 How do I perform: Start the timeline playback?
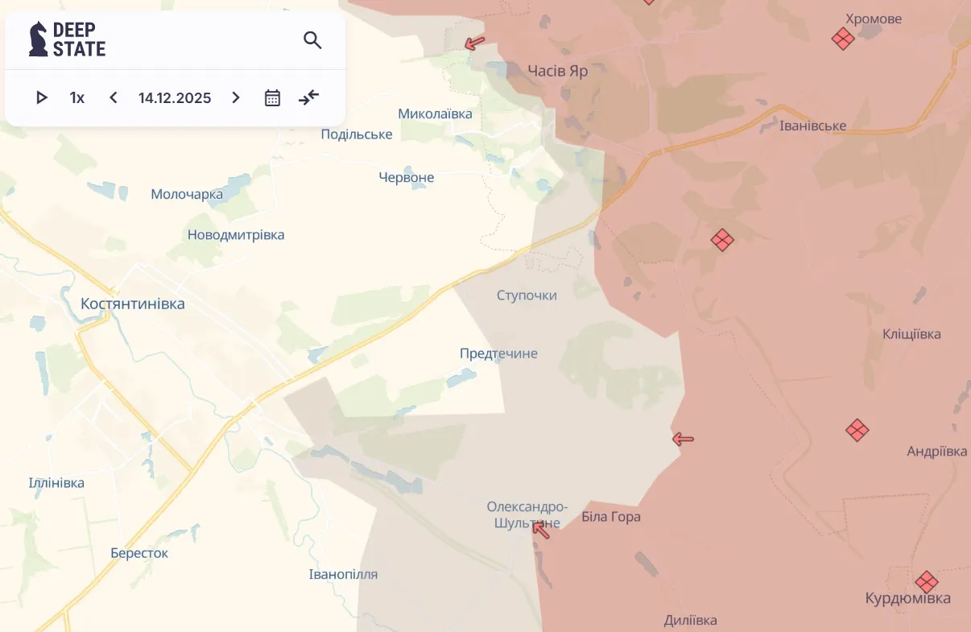pyautogui.click(x=42, y=97)
